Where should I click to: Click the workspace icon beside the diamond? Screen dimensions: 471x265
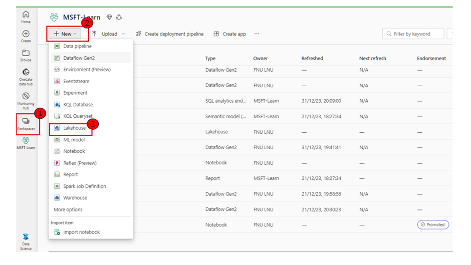tap(119, 17)
